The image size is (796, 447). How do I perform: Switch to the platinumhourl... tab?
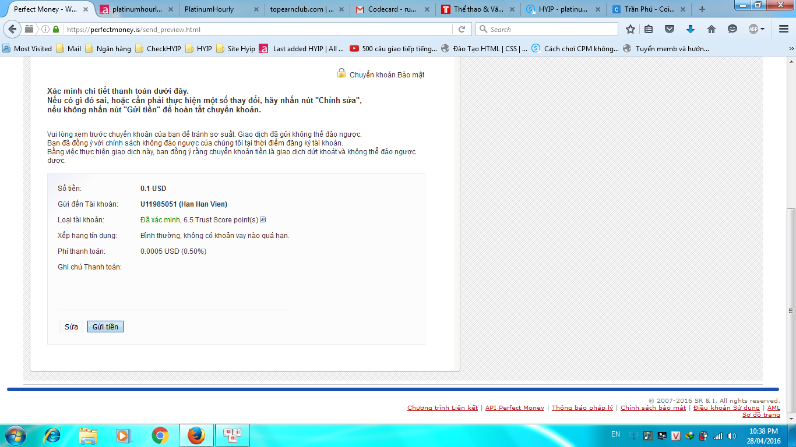point(136,9)
